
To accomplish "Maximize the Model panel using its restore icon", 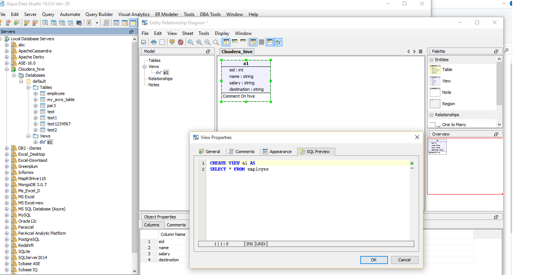I will pyautogui.click(x=208, y=51).
